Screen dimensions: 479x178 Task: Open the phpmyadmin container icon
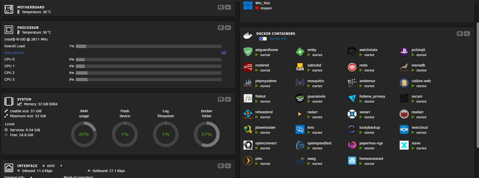coord(248,83)
